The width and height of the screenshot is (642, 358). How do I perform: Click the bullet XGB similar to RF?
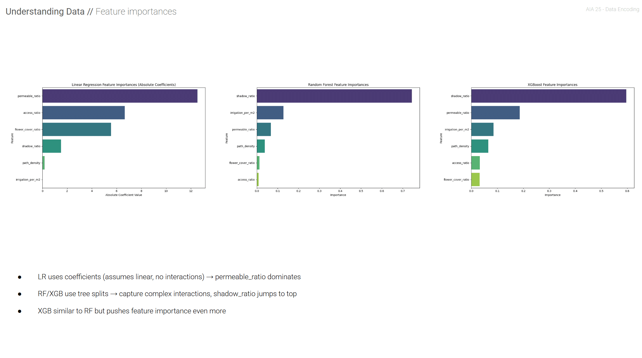click(x=131, y=311)
